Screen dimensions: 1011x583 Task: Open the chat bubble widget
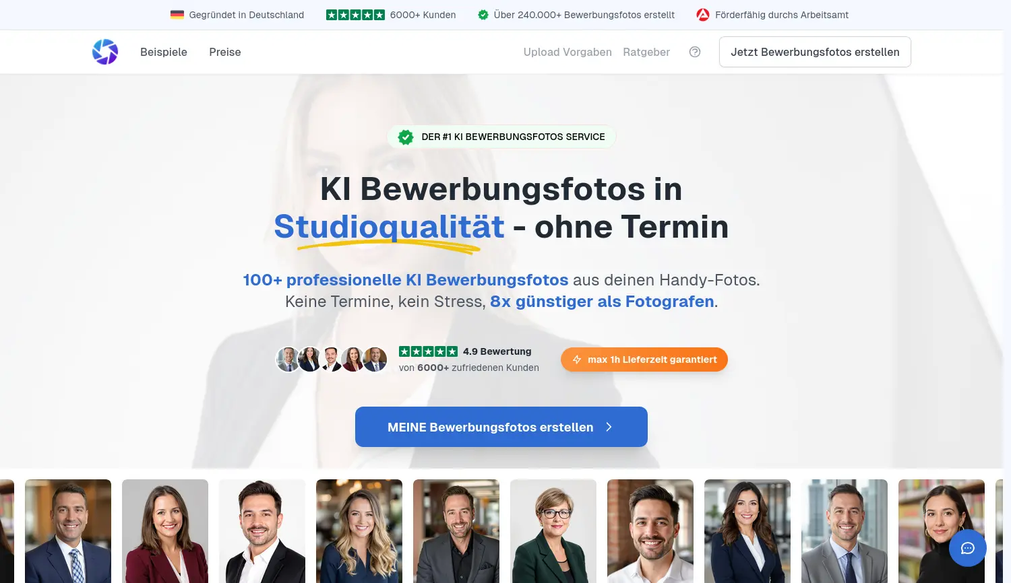pos(967,549)
